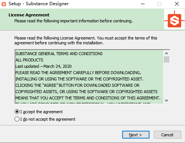Click the line starting "CLICKING THE AGREE BUTTON"
185x143 pixels.
click(x=77, y=85)
